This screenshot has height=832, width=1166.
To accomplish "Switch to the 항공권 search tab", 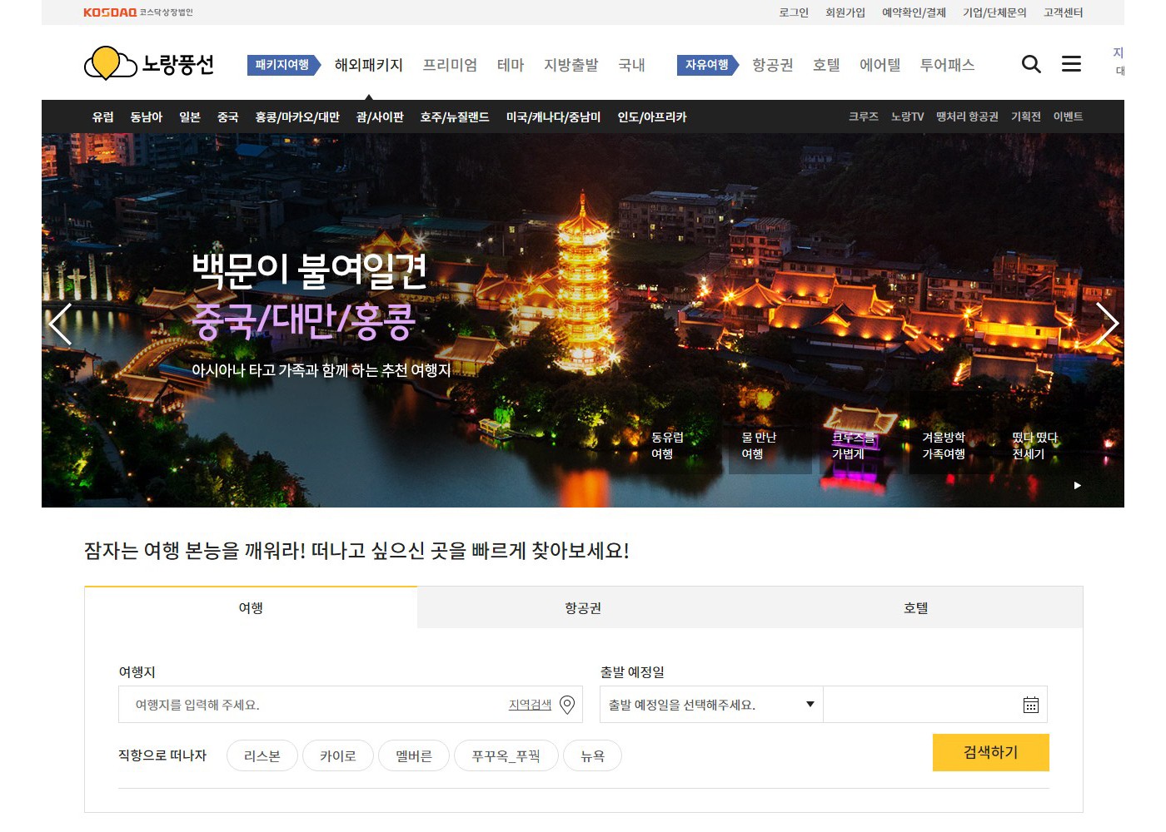I will [583, 608].
